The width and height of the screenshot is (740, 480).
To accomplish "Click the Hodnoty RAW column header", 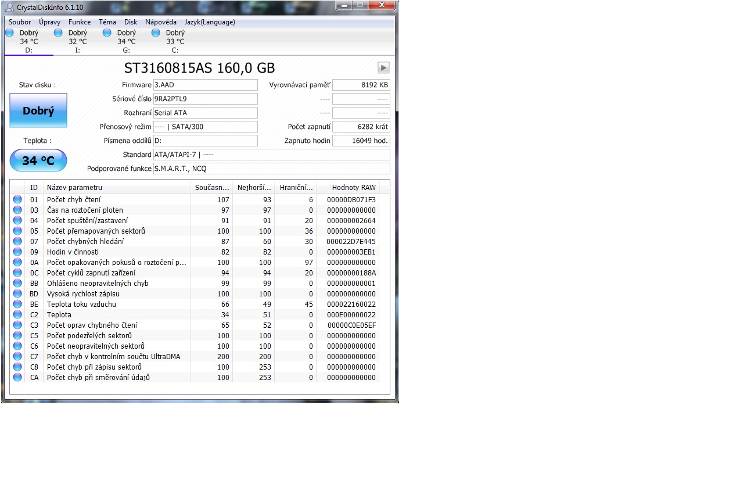I will pyautogui.click(x=347, y=187).
